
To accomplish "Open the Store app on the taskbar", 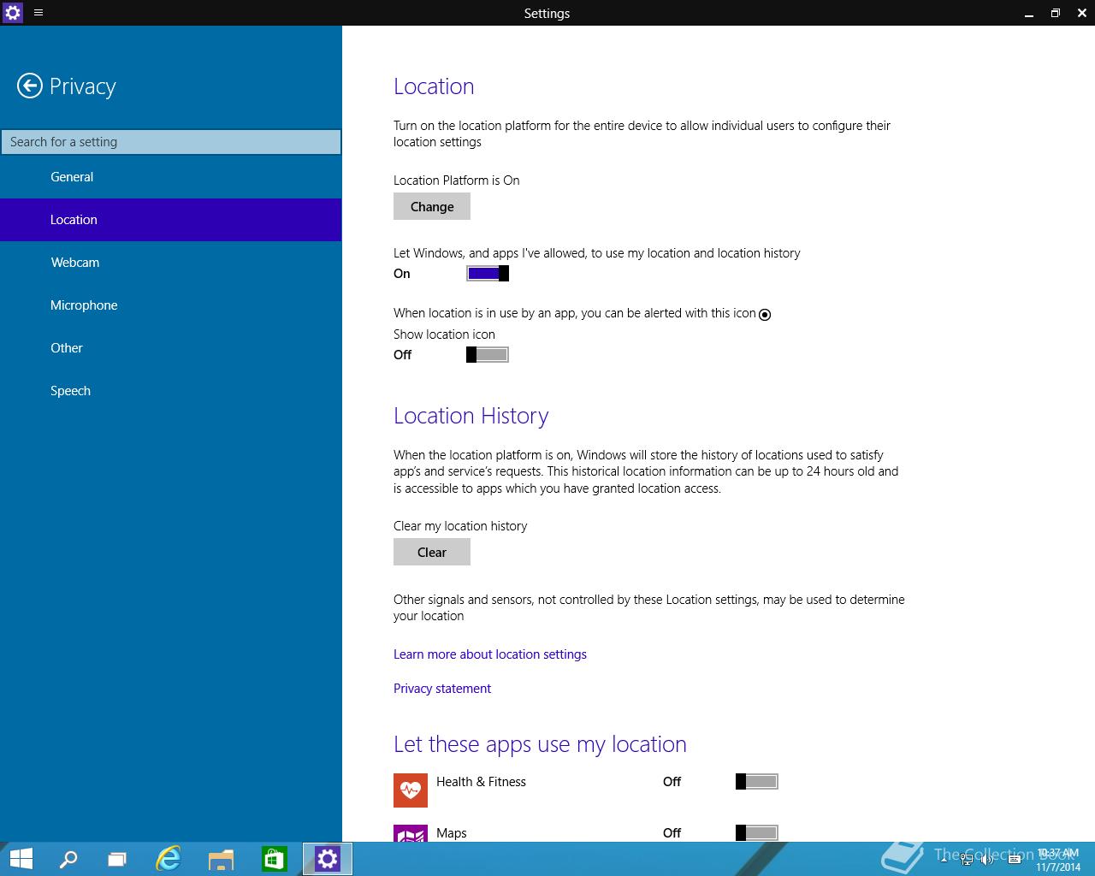I will [274, 859].
